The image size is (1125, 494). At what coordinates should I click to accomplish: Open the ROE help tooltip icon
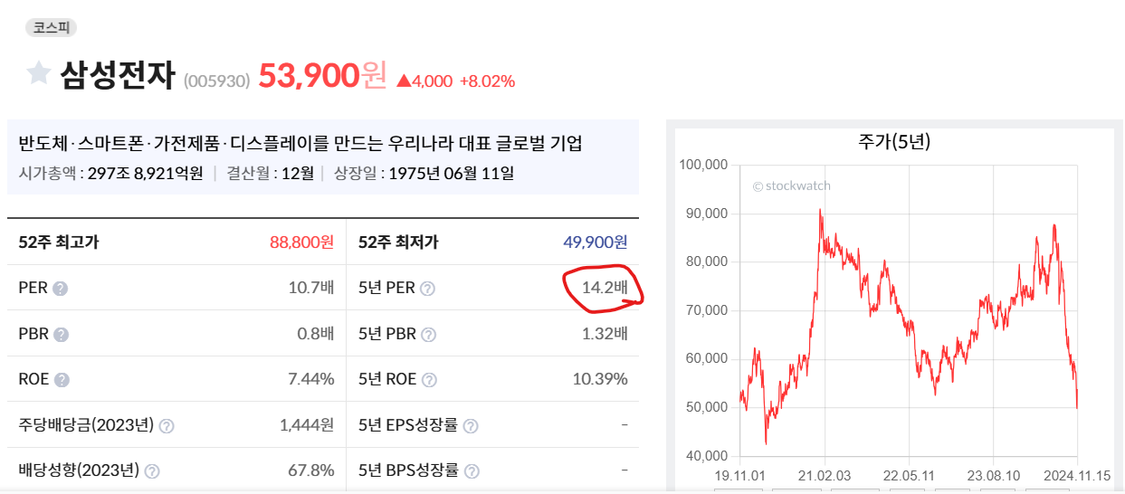[62, 380]
